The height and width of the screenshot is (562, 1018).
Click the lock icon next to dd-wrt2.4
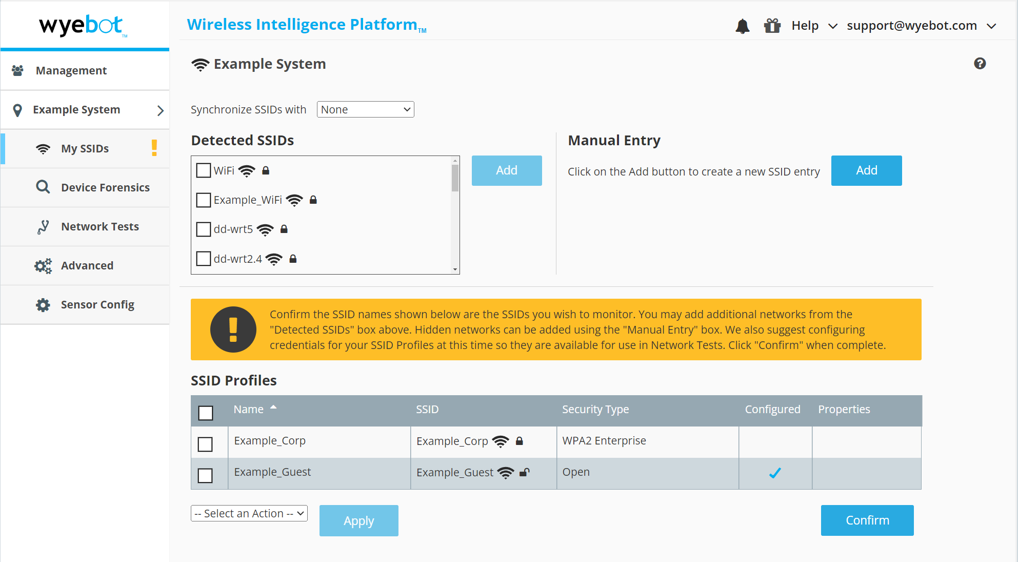[x=293, y=259]
